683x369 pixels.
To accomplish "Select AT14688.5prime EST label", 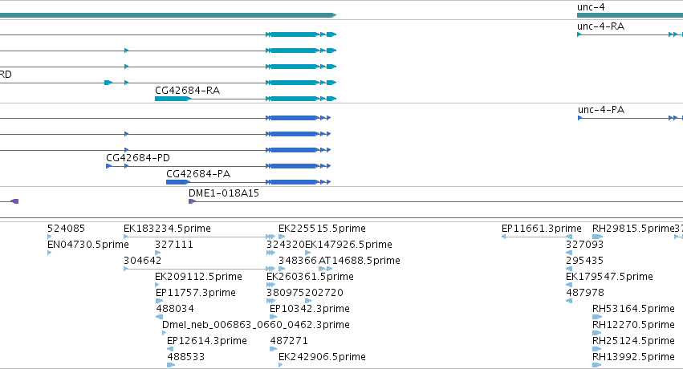I will coord(360,261).
